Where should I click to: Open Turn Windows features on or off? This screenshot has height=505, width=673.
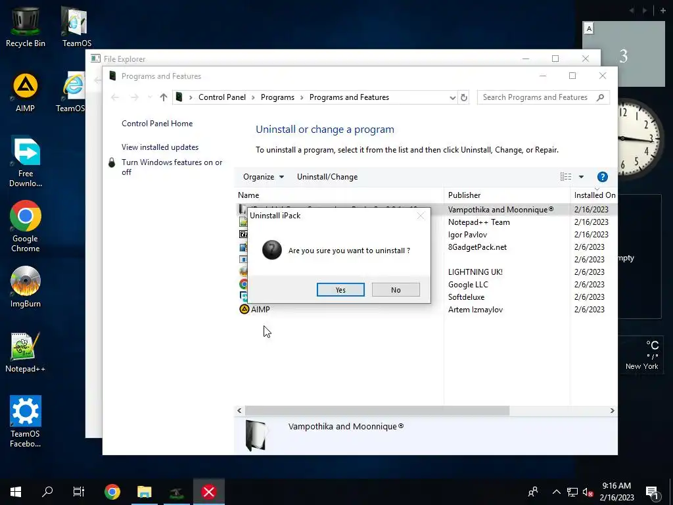pyautogui.click(x=172, y=167)
